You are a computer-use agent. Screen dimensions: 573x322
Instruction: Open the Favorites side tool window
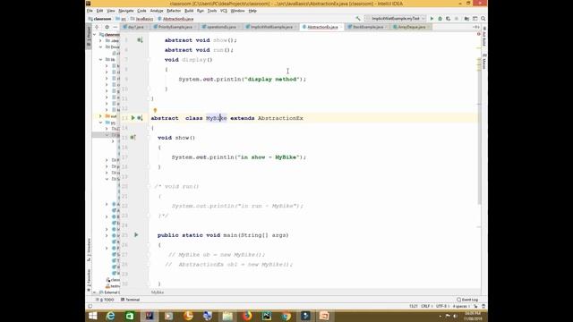pos(89,280)
